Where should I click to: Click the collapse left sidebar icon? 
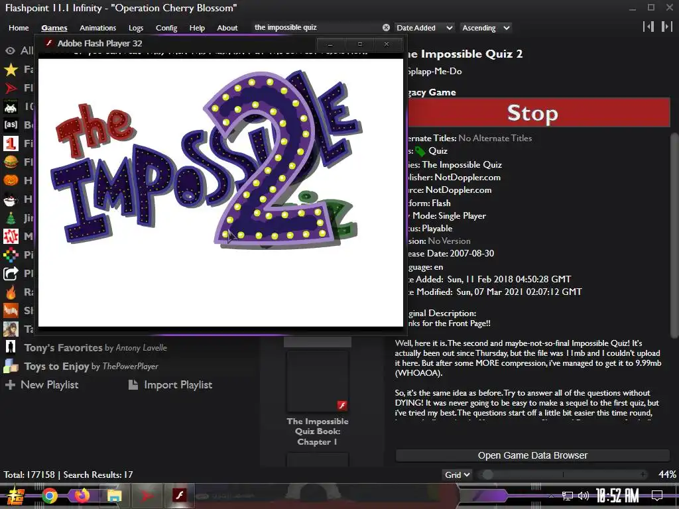pyautogui.click(x=648, y=27)
